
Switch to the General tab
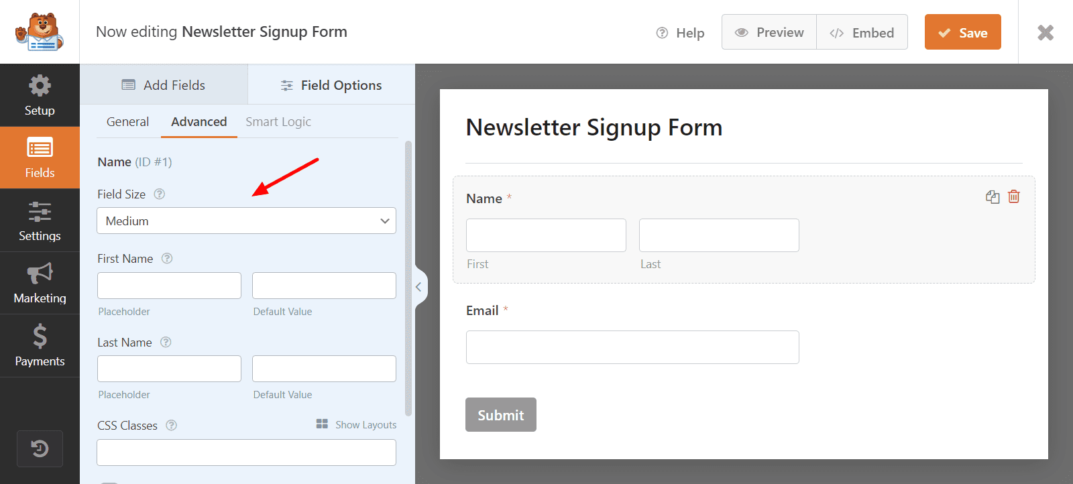click(127, 121)
